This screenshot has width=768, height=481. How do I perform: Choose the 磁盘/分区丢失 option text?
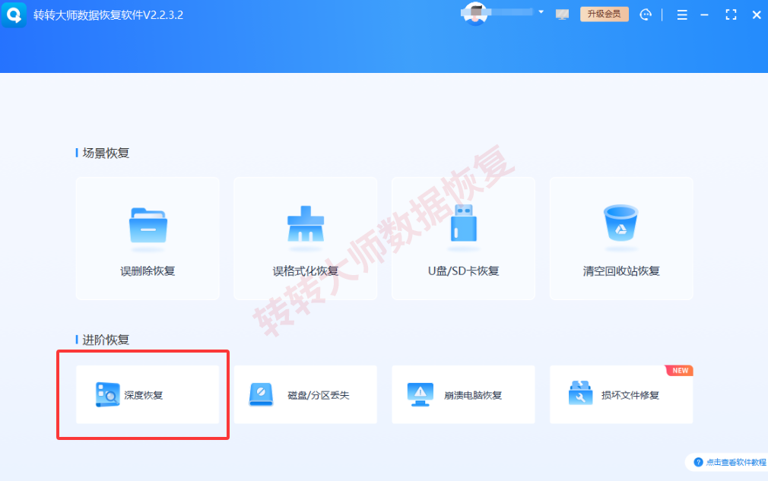tap(319, 395)
